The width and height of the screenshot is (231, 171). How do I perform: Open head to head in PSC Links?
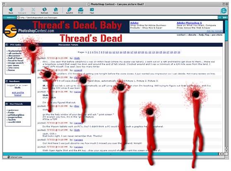(x=16, y=60)
